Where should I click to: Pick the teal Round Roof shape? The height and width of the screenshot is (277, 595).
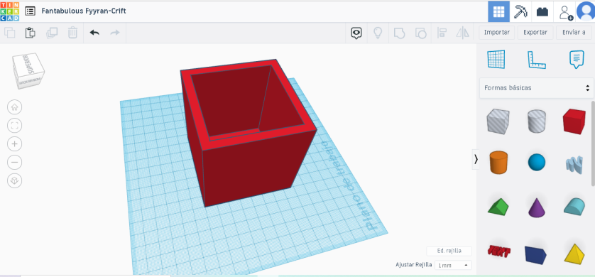pos(574,207)
